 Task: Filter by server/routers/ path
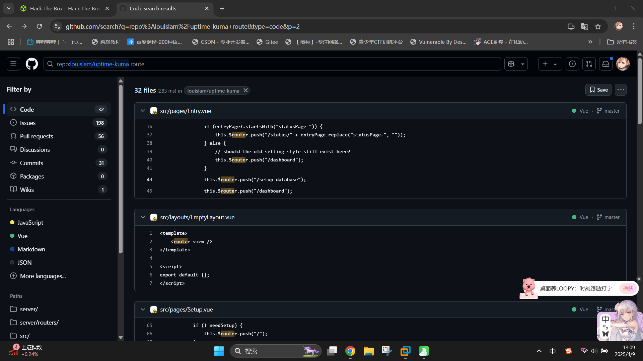[39, 322]
